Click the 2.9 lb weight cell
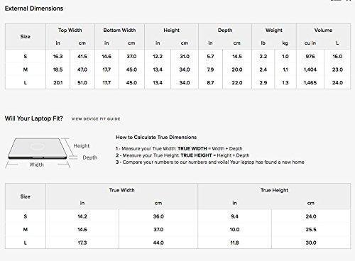The image size is (355, 261). tap(263, 82)
